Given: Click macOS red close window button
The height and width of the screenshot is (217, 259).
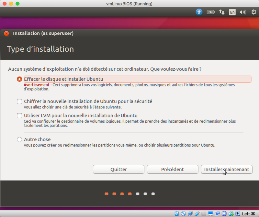Looking at the screenshot, I should click(x=5, y=4).
